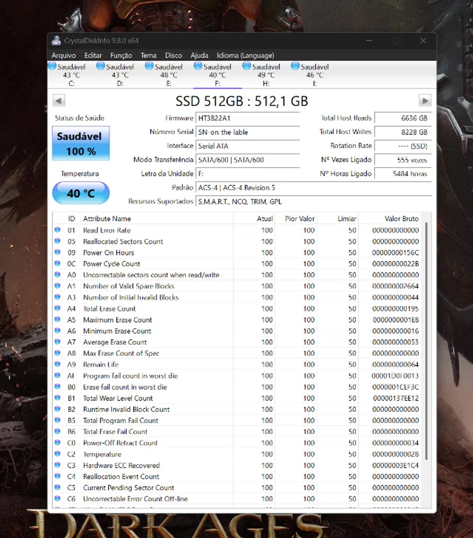Open the Função menu

coord(121,55)
